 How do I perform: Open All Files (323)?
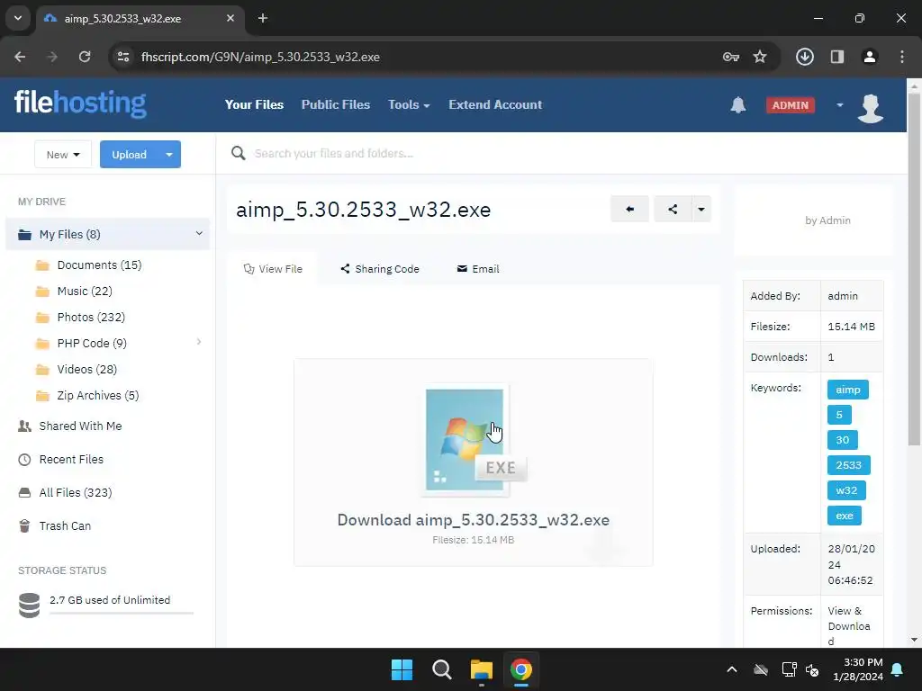[x=76, y=492]
